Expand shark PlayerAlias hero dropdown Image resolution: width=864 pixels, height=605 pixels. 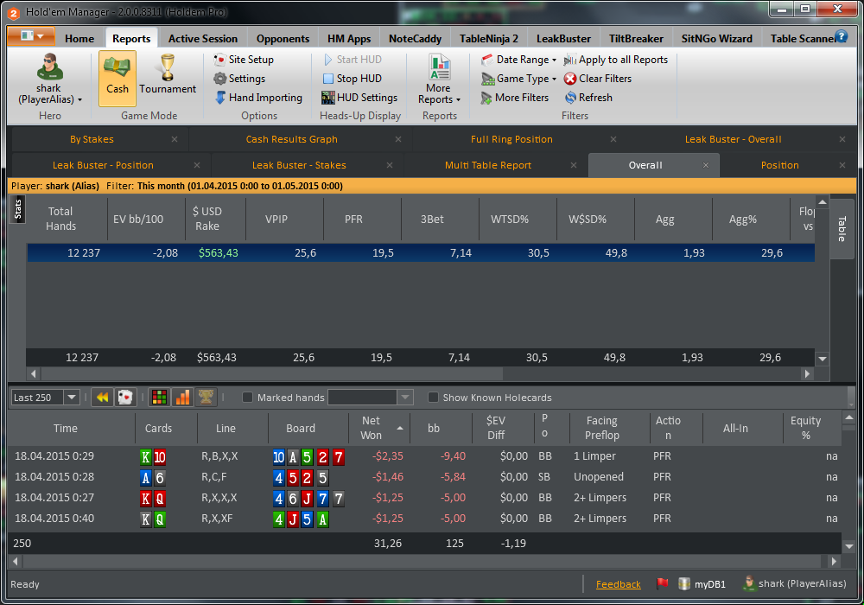click(x=79, y=99)
